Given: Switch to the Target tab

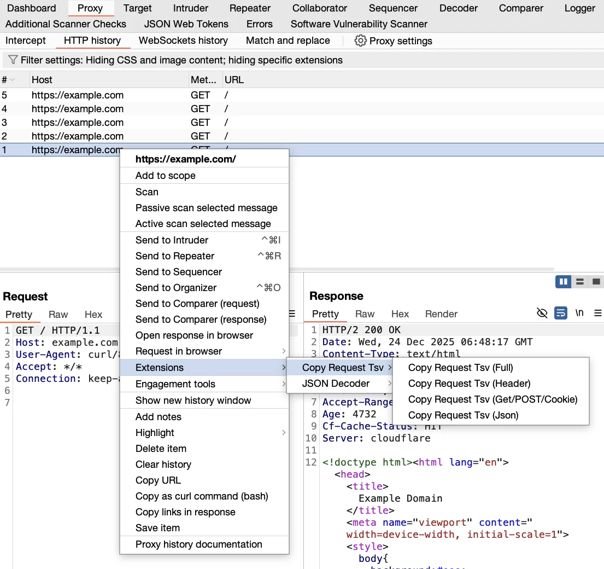Looking at the screenshot, I should click(x=138, y=8).
